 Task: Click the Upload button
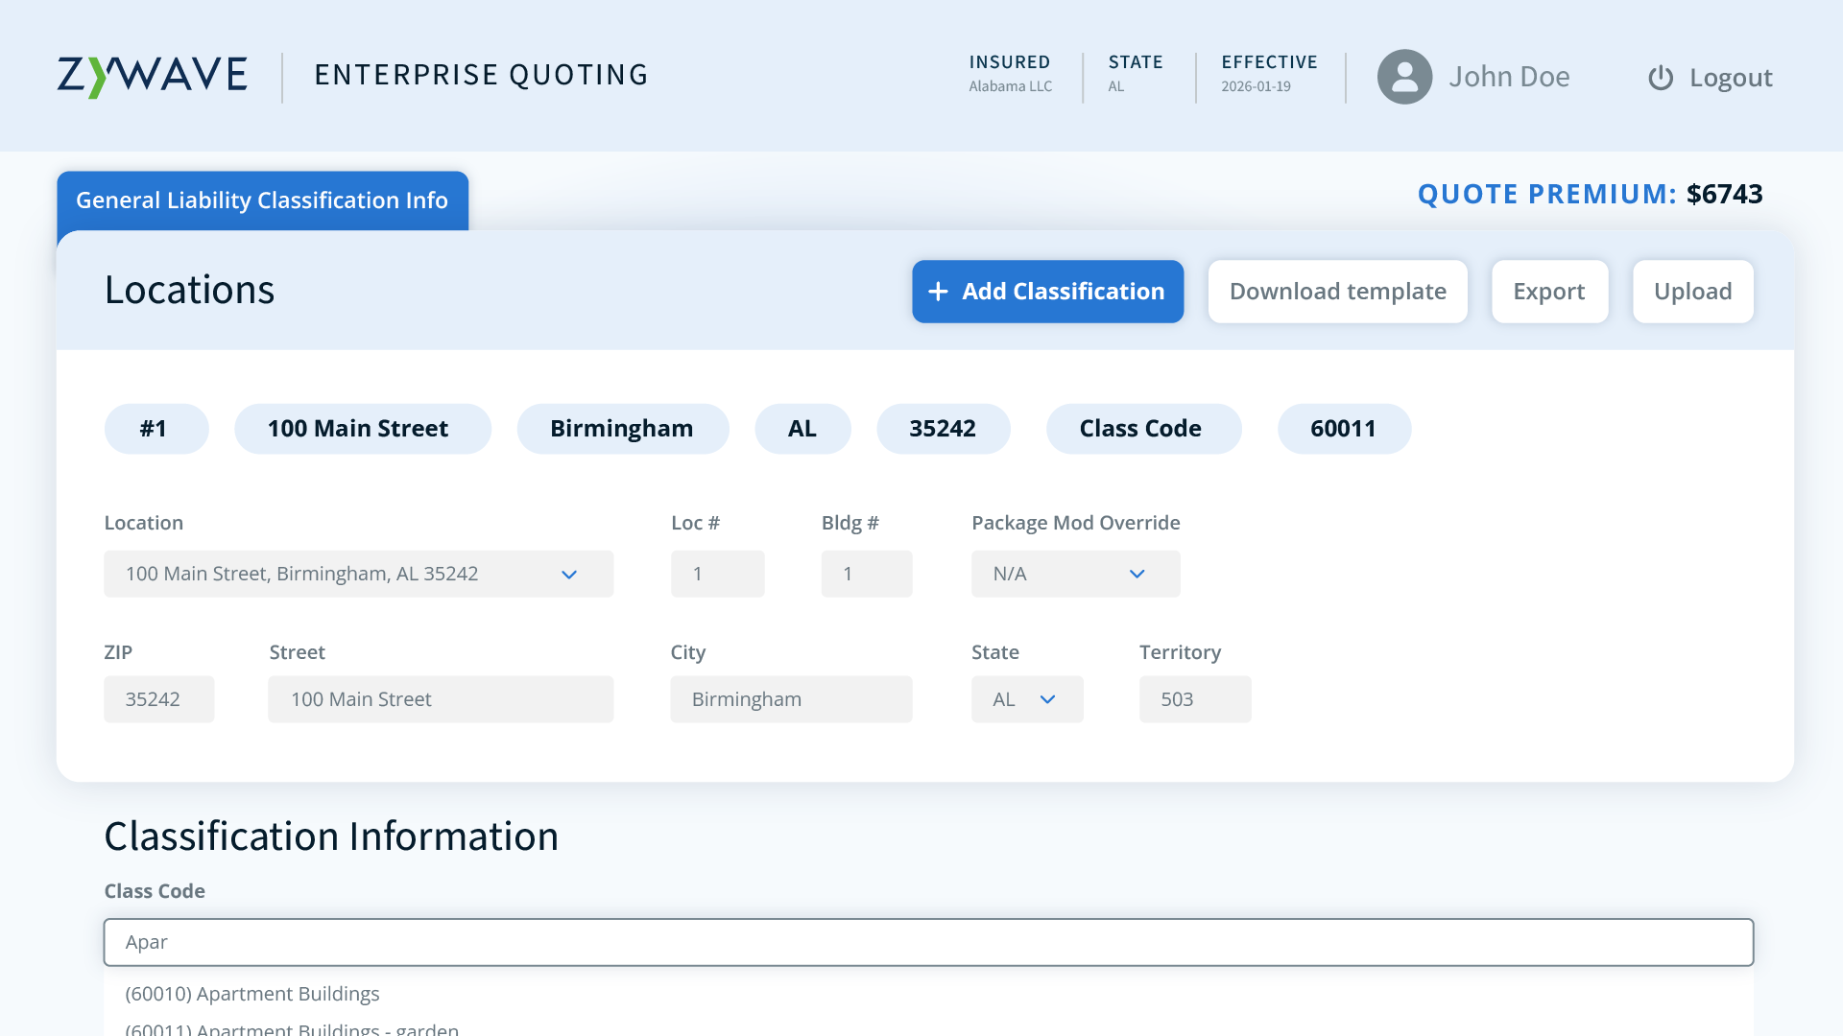pos(1692,292)
